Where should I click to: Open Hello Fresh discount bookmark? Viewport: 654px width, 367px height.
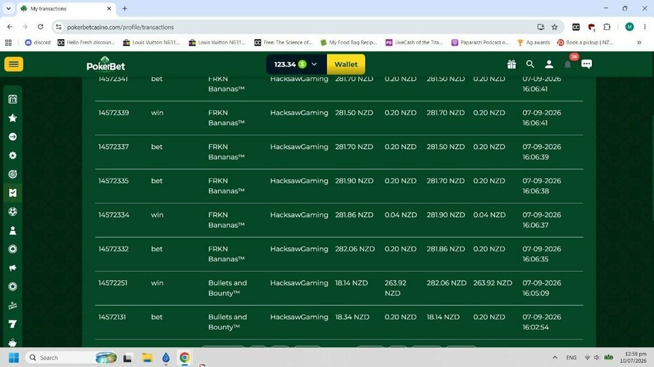tap(86, 43)
